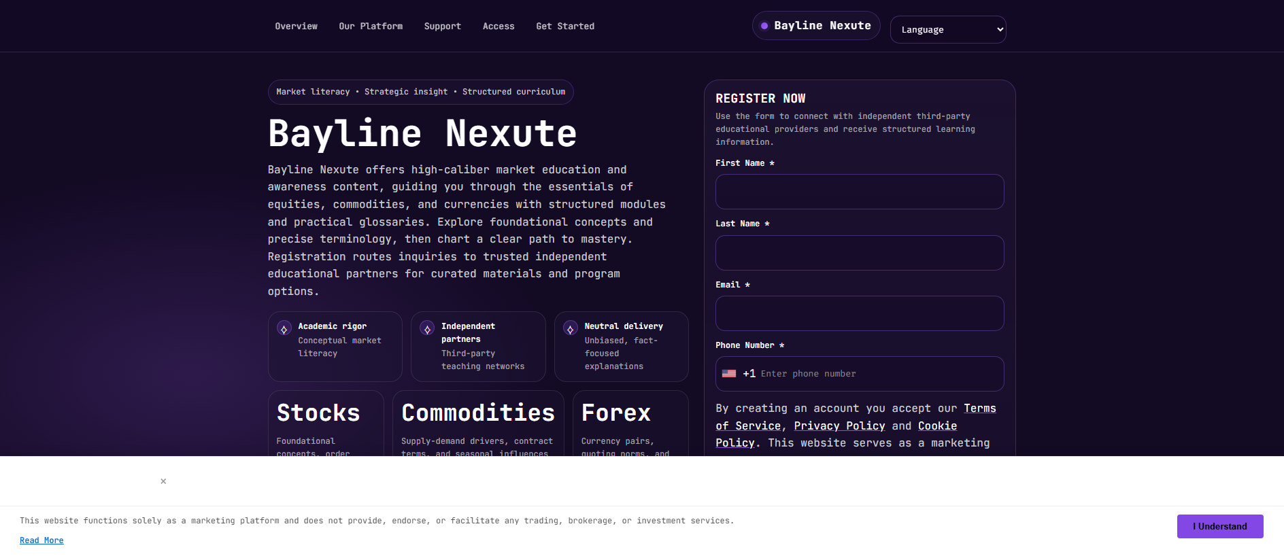This screenshot has width=1284, height=556.
Task: Click the Independent partners card title
Action: coord(469,333)
